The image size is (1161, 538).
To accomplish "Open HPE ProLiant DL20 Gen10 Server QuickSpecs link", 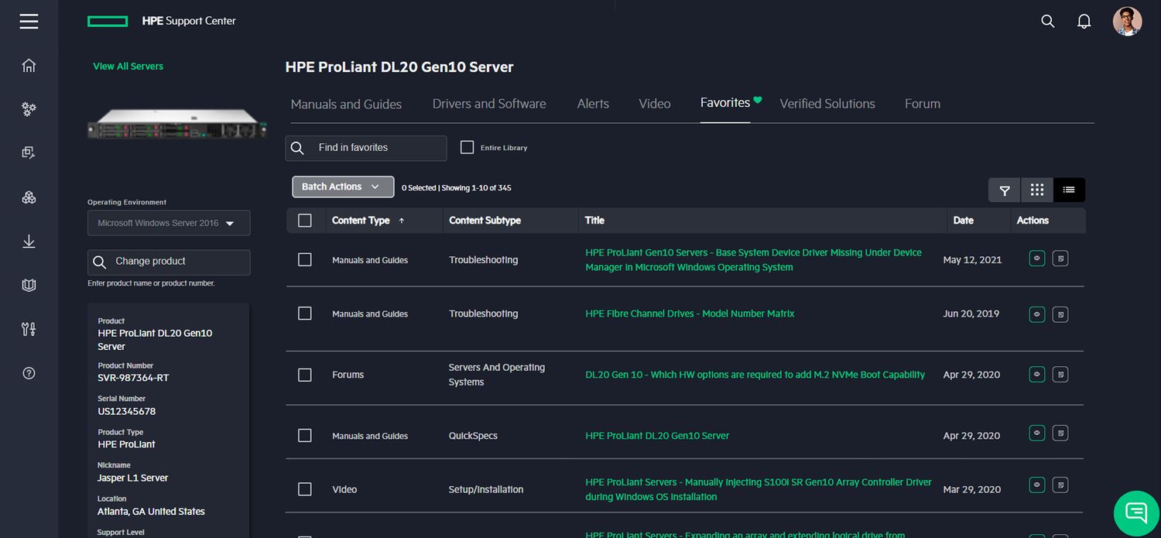I will (x=657, y=436).
